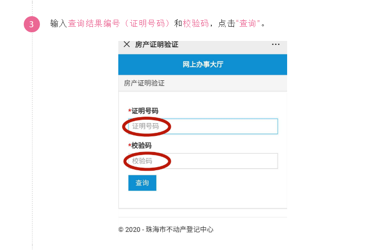367x250 pixels.
Task: Click the red asterisk before 证明号码
Action: point(129,111)
